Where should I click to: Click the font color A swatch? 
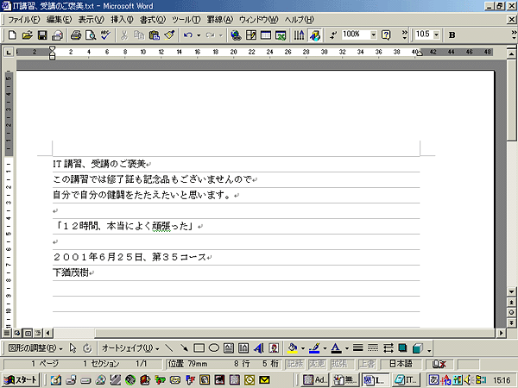coord(334,348)
